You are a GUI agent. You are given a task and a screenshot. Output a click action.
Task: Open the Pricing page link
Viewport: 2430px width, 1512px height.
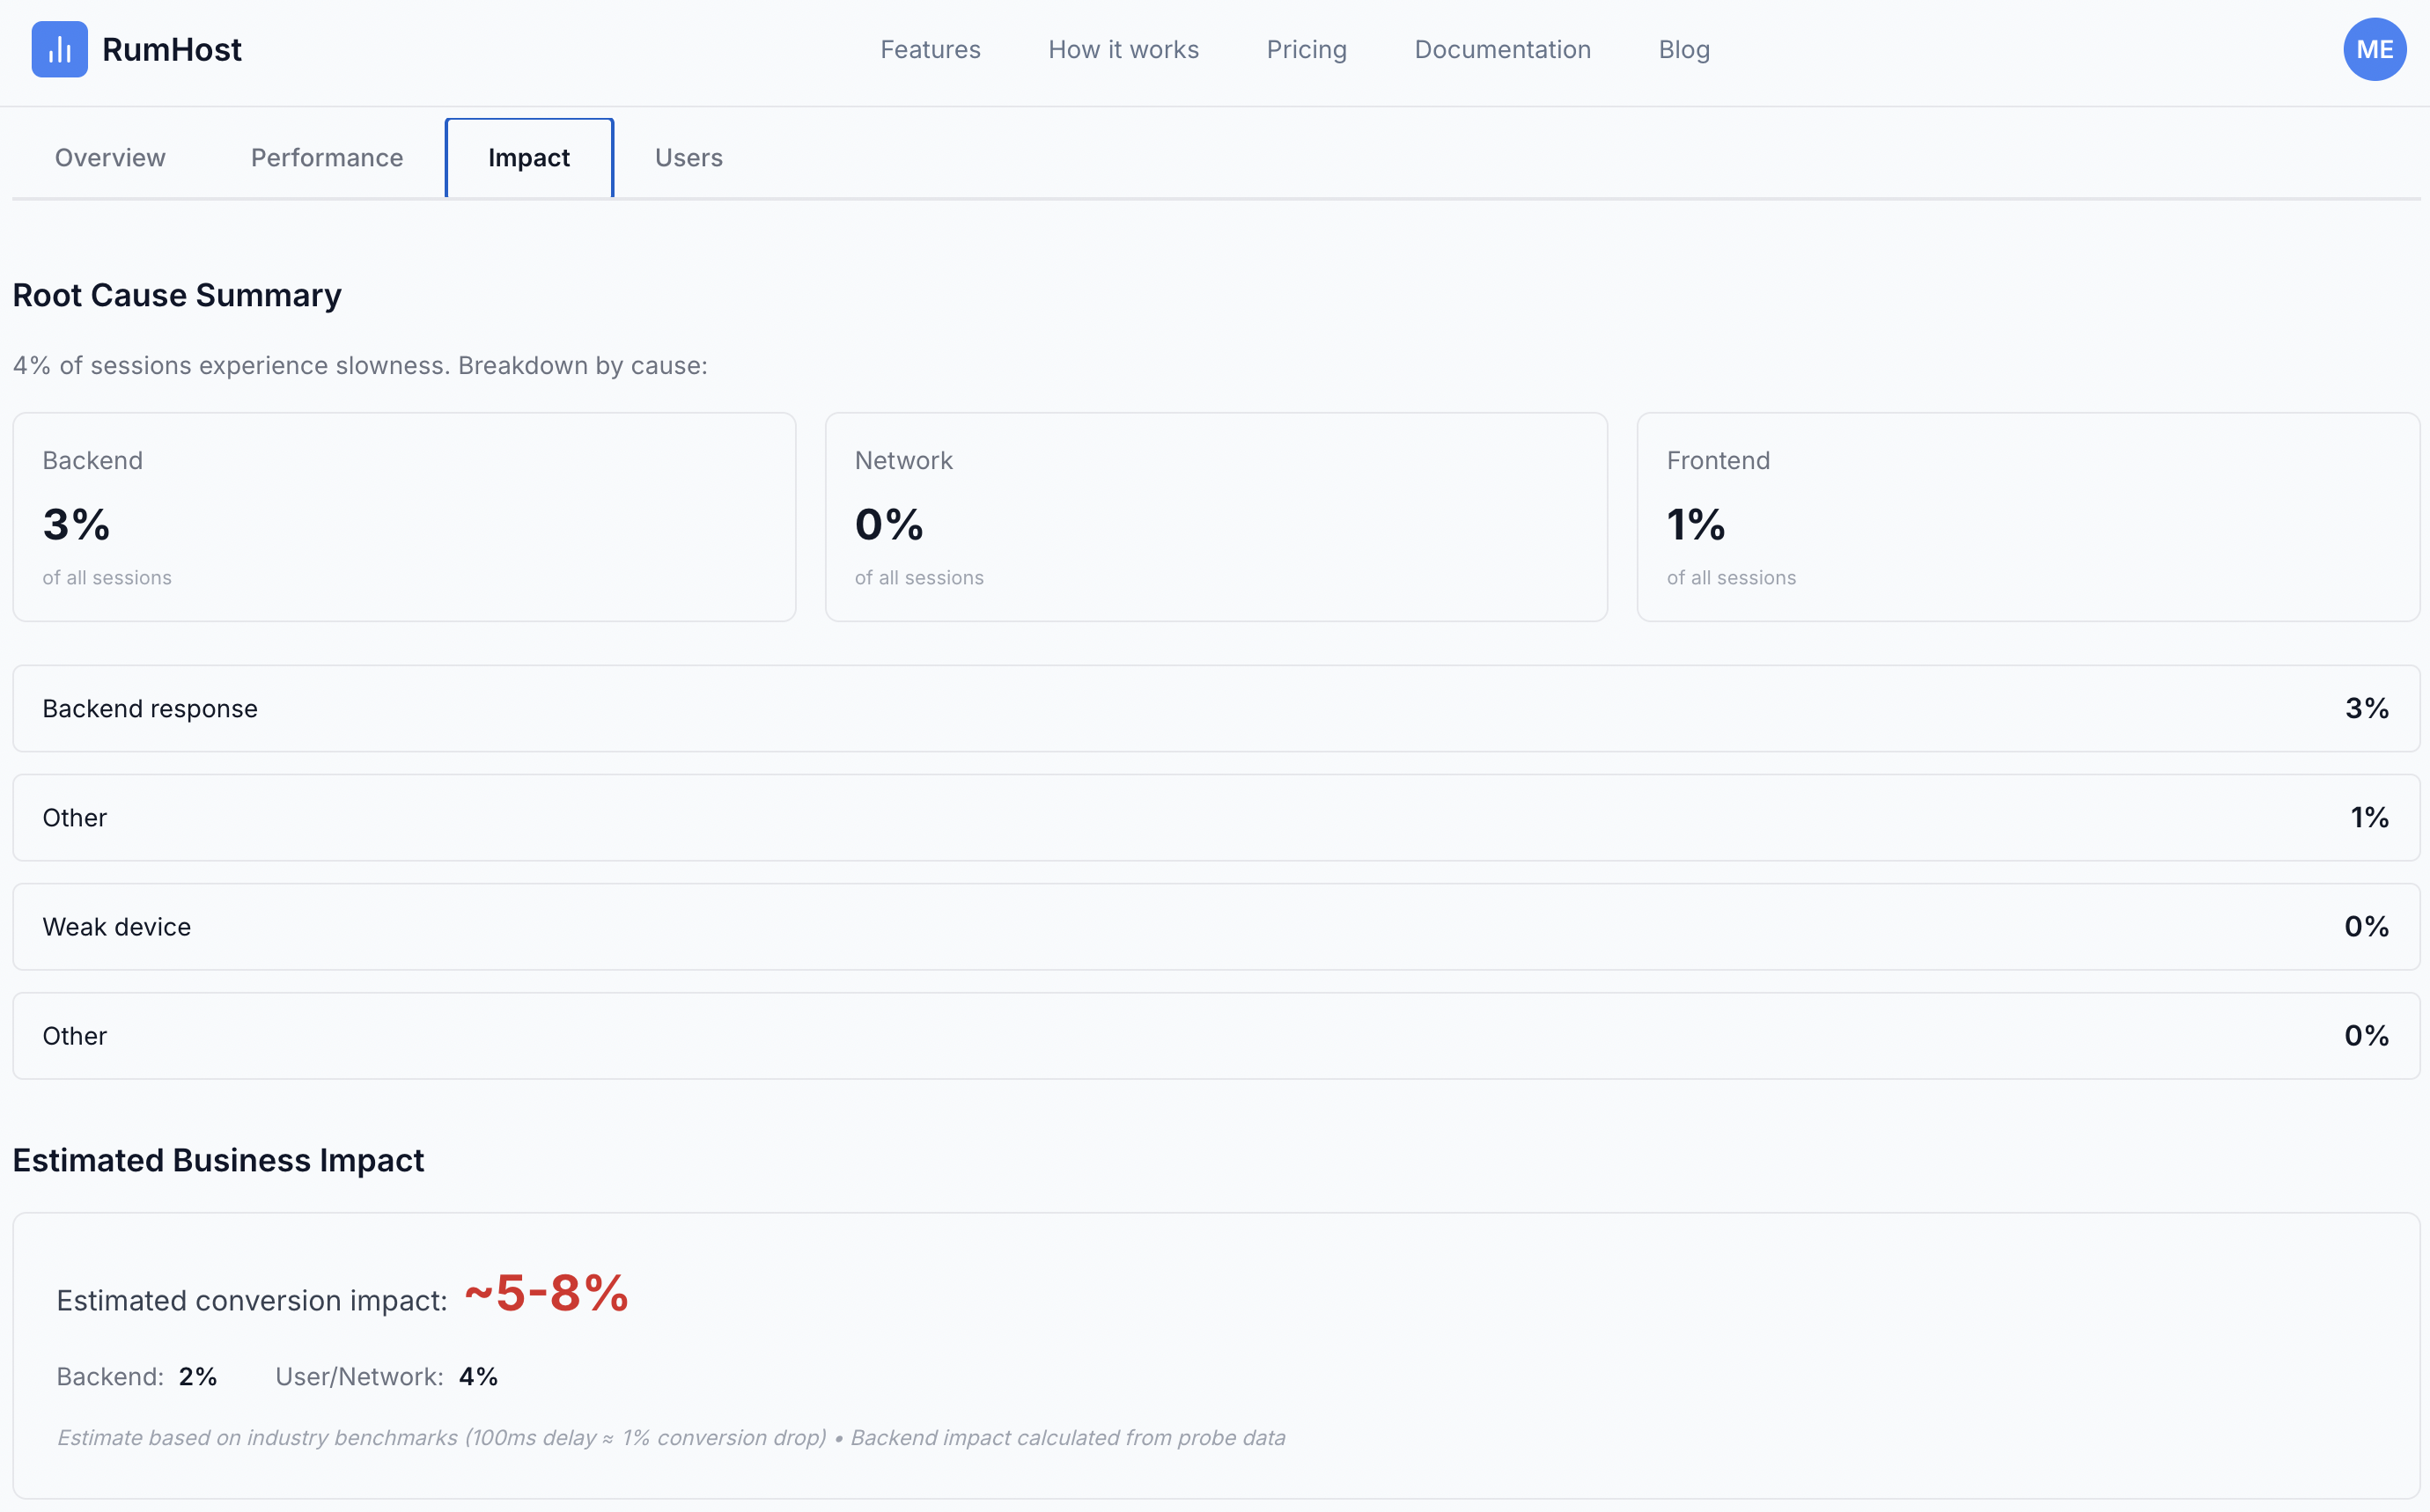tap(1306, 49)
